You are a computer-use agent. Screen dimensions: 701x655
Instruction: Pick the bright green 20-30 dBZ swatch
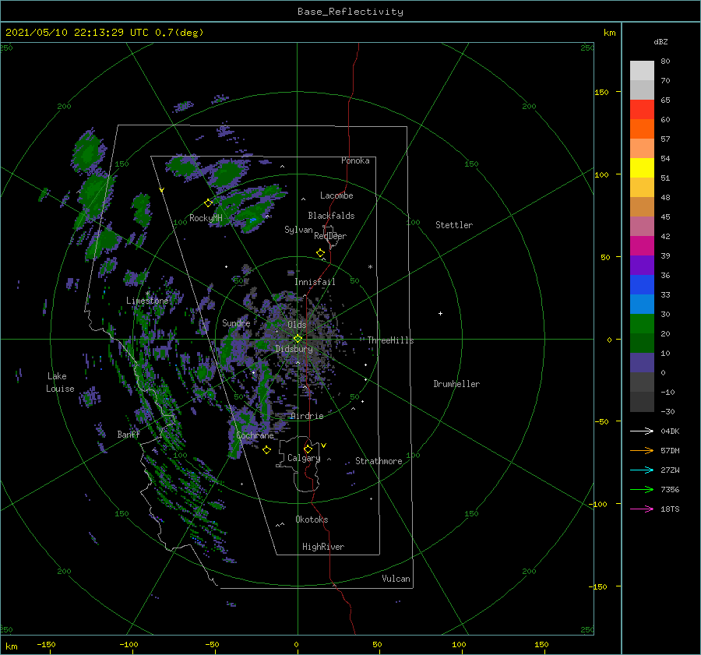click(x=642, y=324)
